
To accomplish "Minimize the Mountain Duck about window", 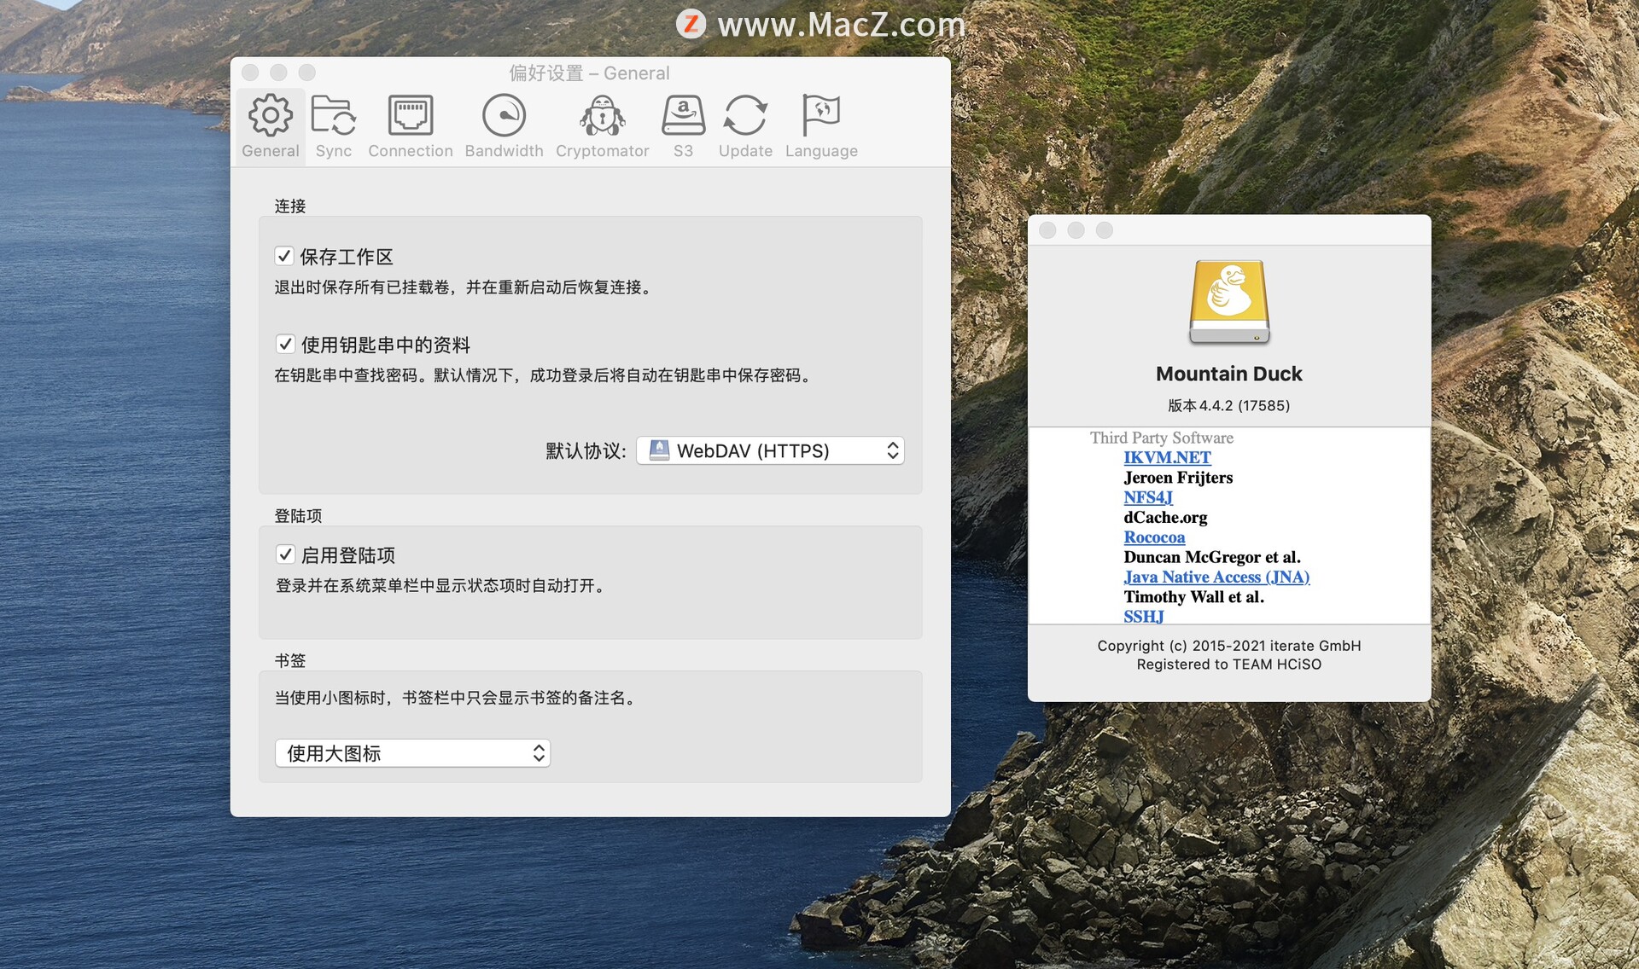I will (x=1076, y=230).
